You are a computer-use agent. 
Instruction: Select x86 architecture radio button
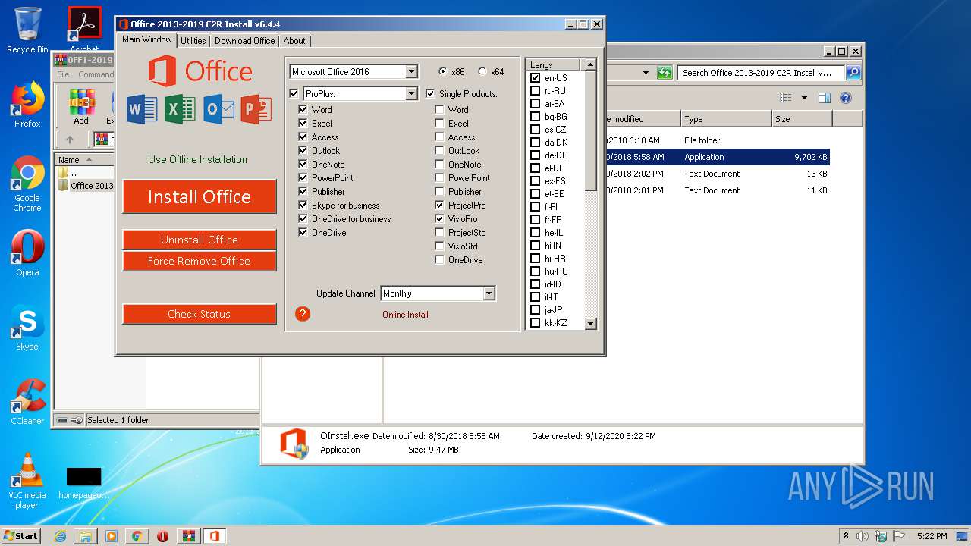click(443, 72)
